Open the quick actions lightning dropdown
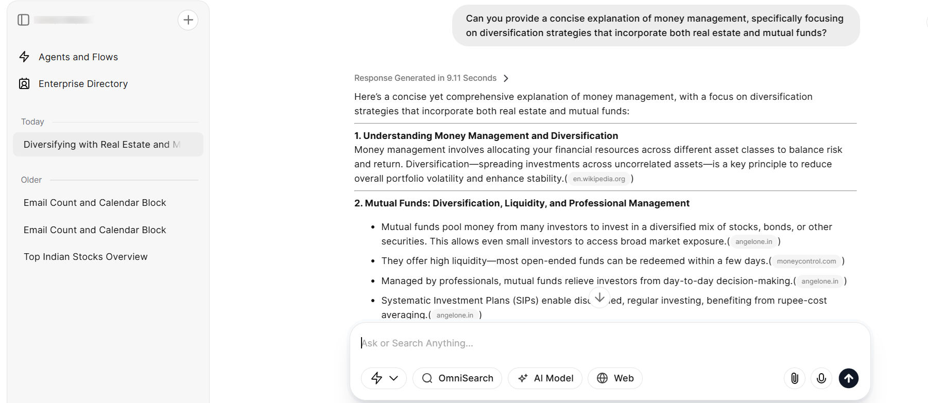Screen dimensions: 928x403 pyautogui.click(x=383, y=378)
